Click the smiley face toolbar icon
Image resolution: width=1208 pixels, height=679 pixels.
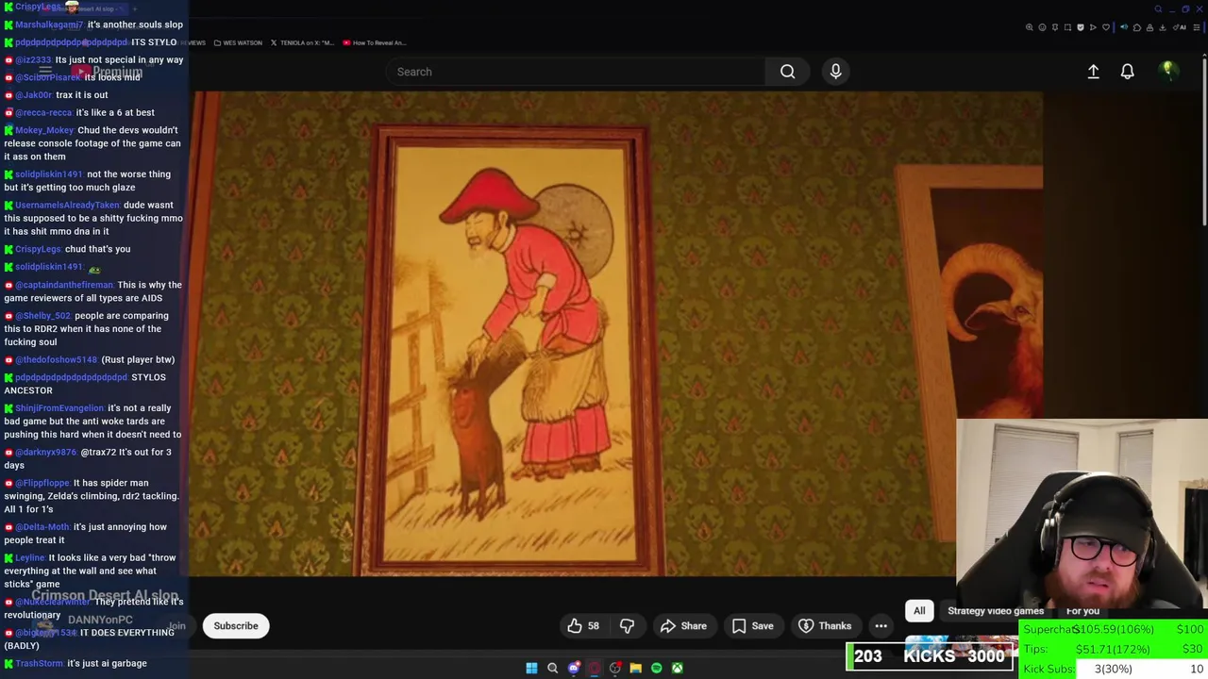click(1042, 27)
